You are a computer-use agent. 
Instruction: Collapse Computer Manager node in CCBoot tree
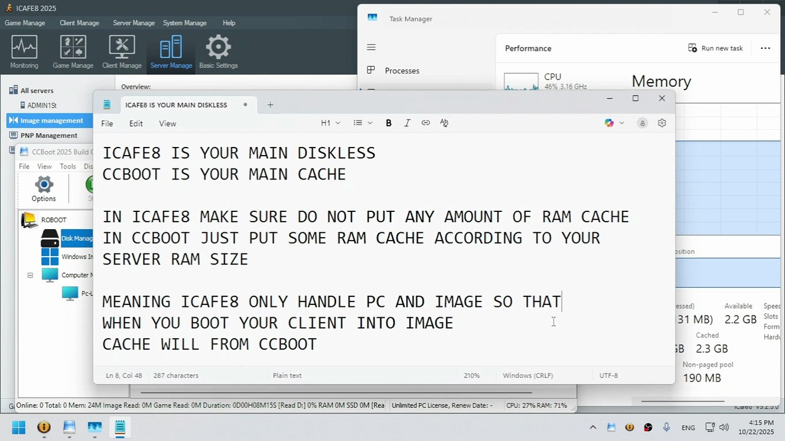click(29, 275)
